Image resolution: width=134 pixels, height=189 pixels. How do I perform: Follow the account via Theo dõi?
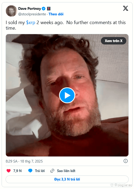pos(56,14)
